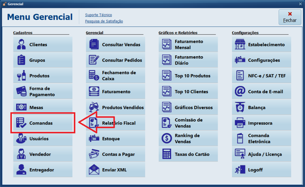Screen dimensions: 305x187
Task: Open Consultar Vendas
Action: coord(116,45)
